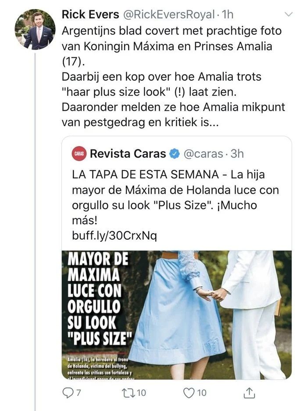This screenshot has height=411, width=307.
Task: Open the 3h quoted tweet timestamp
Action: (x=237, y=154)
